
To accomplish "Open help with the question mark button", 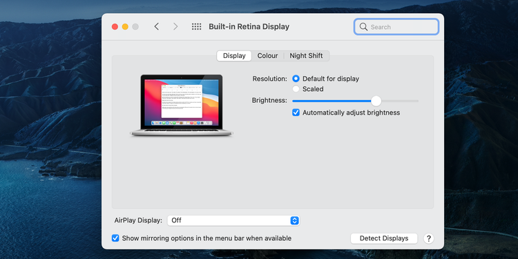I will 428,238.
